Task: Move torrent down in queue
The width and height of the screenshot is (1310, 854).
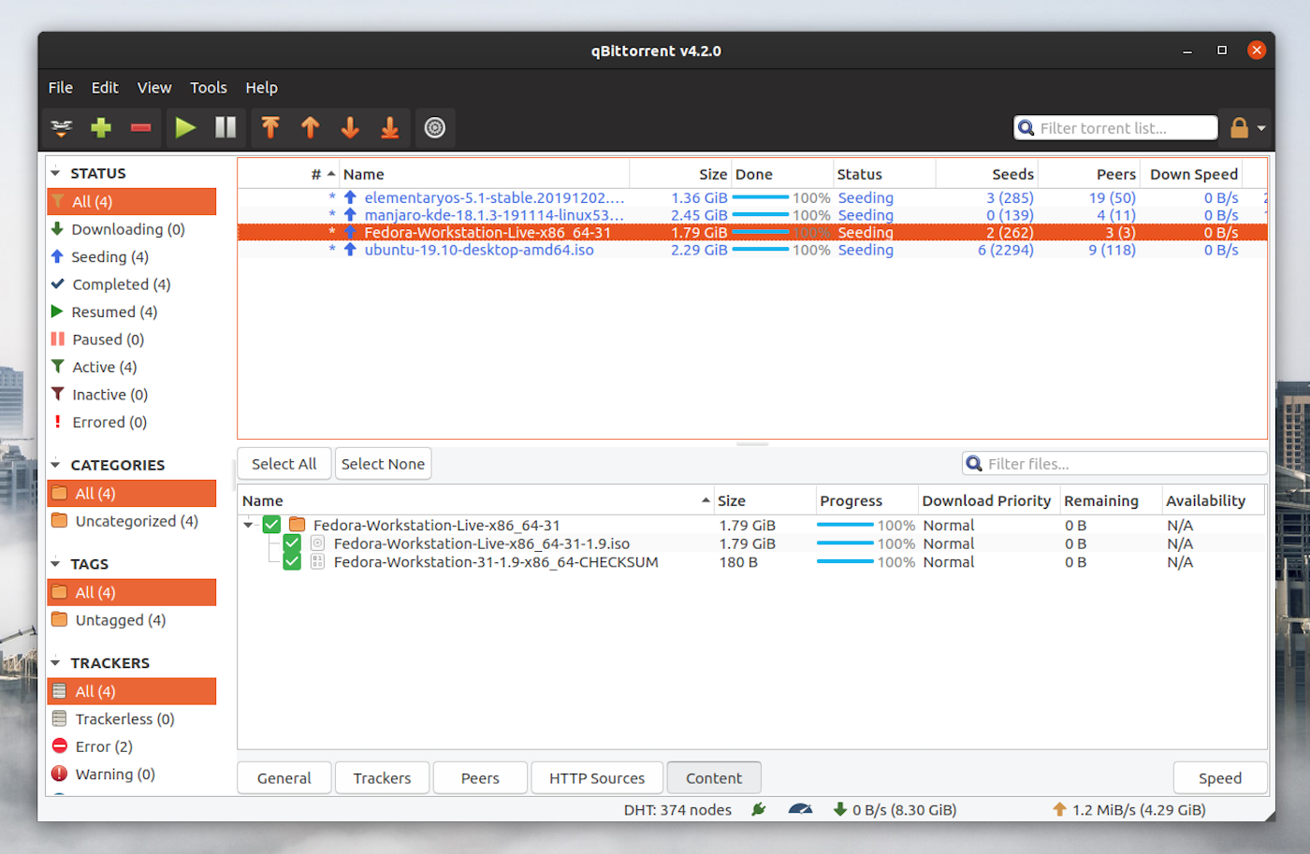Action: pos(349,127)
